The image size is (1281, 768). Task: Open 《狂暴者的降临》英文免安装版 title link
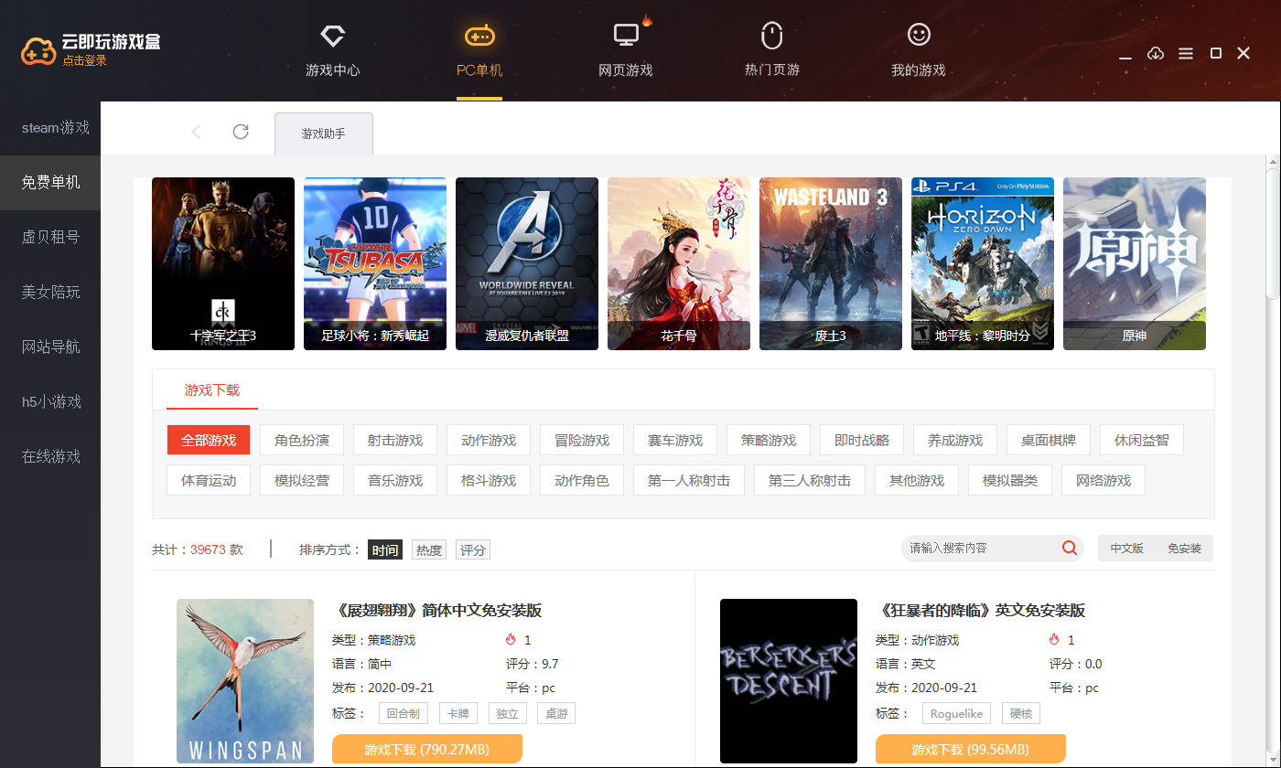(981, 610)
